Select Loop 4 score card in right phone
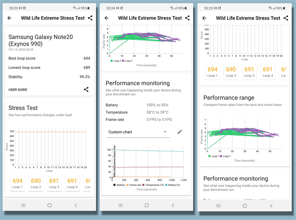The image size is (296, 220). [x=268, y=71]
